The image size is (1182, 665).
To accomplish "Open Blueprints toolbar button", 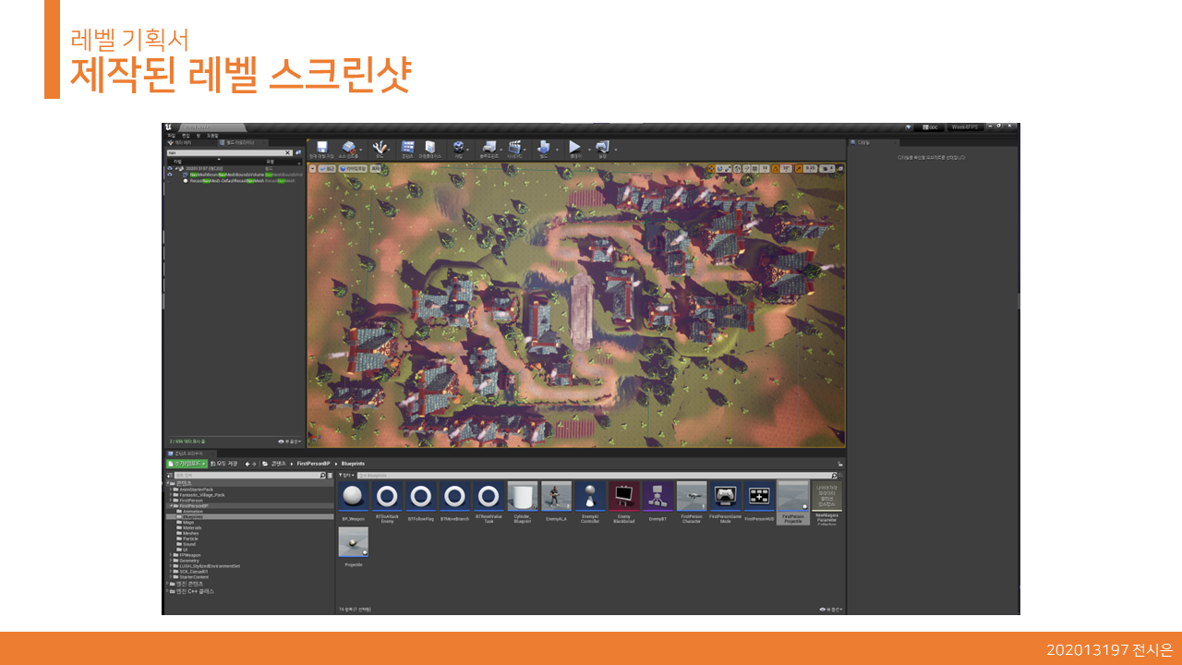I will (x=489, y=149).
